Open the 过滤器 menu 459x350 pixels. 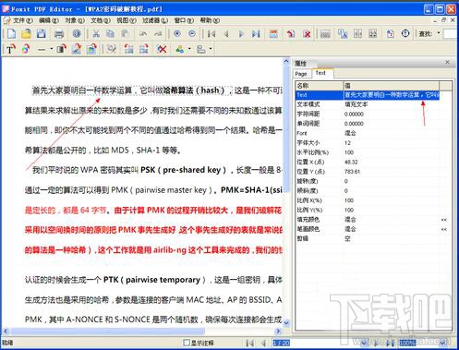click(155, 20)
